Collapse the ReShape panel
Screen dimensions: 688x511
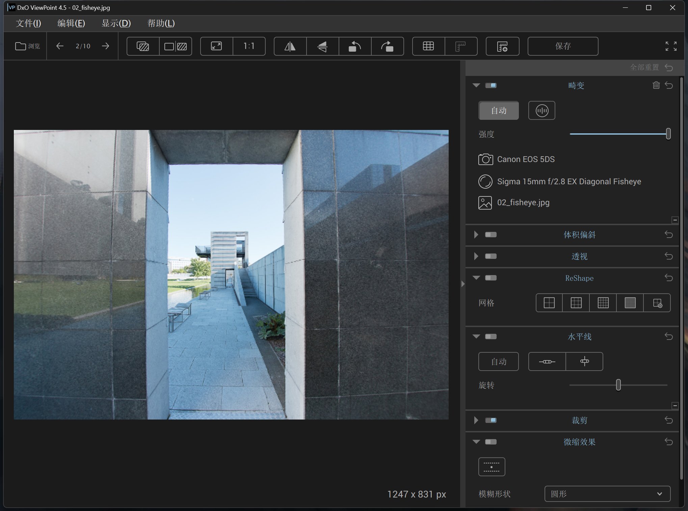pos(476,278)
